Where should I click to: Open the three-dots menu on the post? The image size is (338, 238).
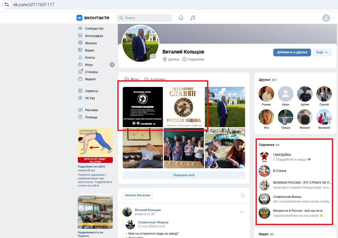[x=242, y=212]
